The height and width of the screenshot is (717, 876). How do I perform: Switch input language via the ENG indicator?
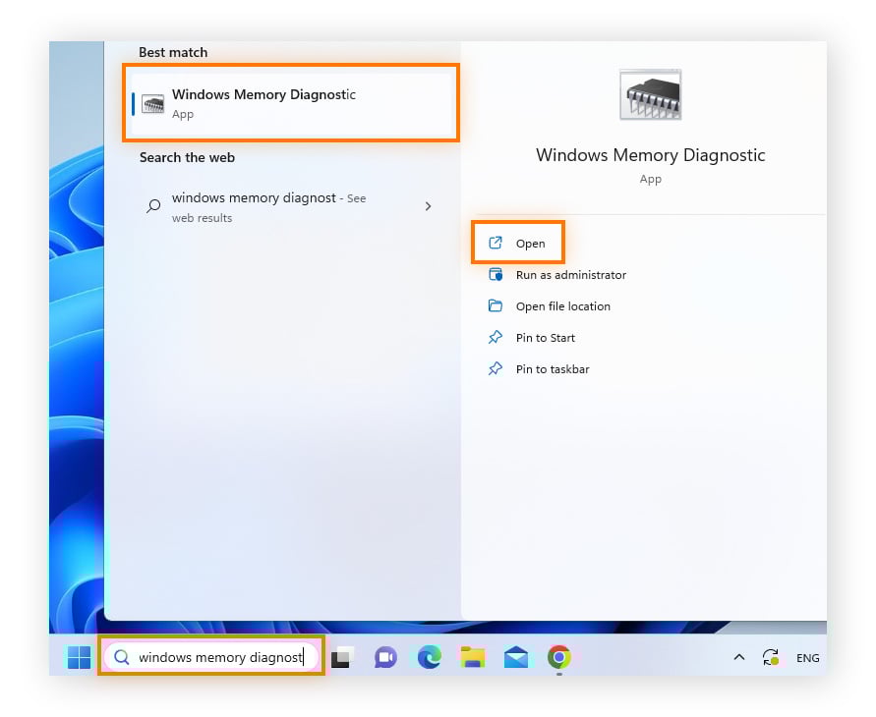807,657
